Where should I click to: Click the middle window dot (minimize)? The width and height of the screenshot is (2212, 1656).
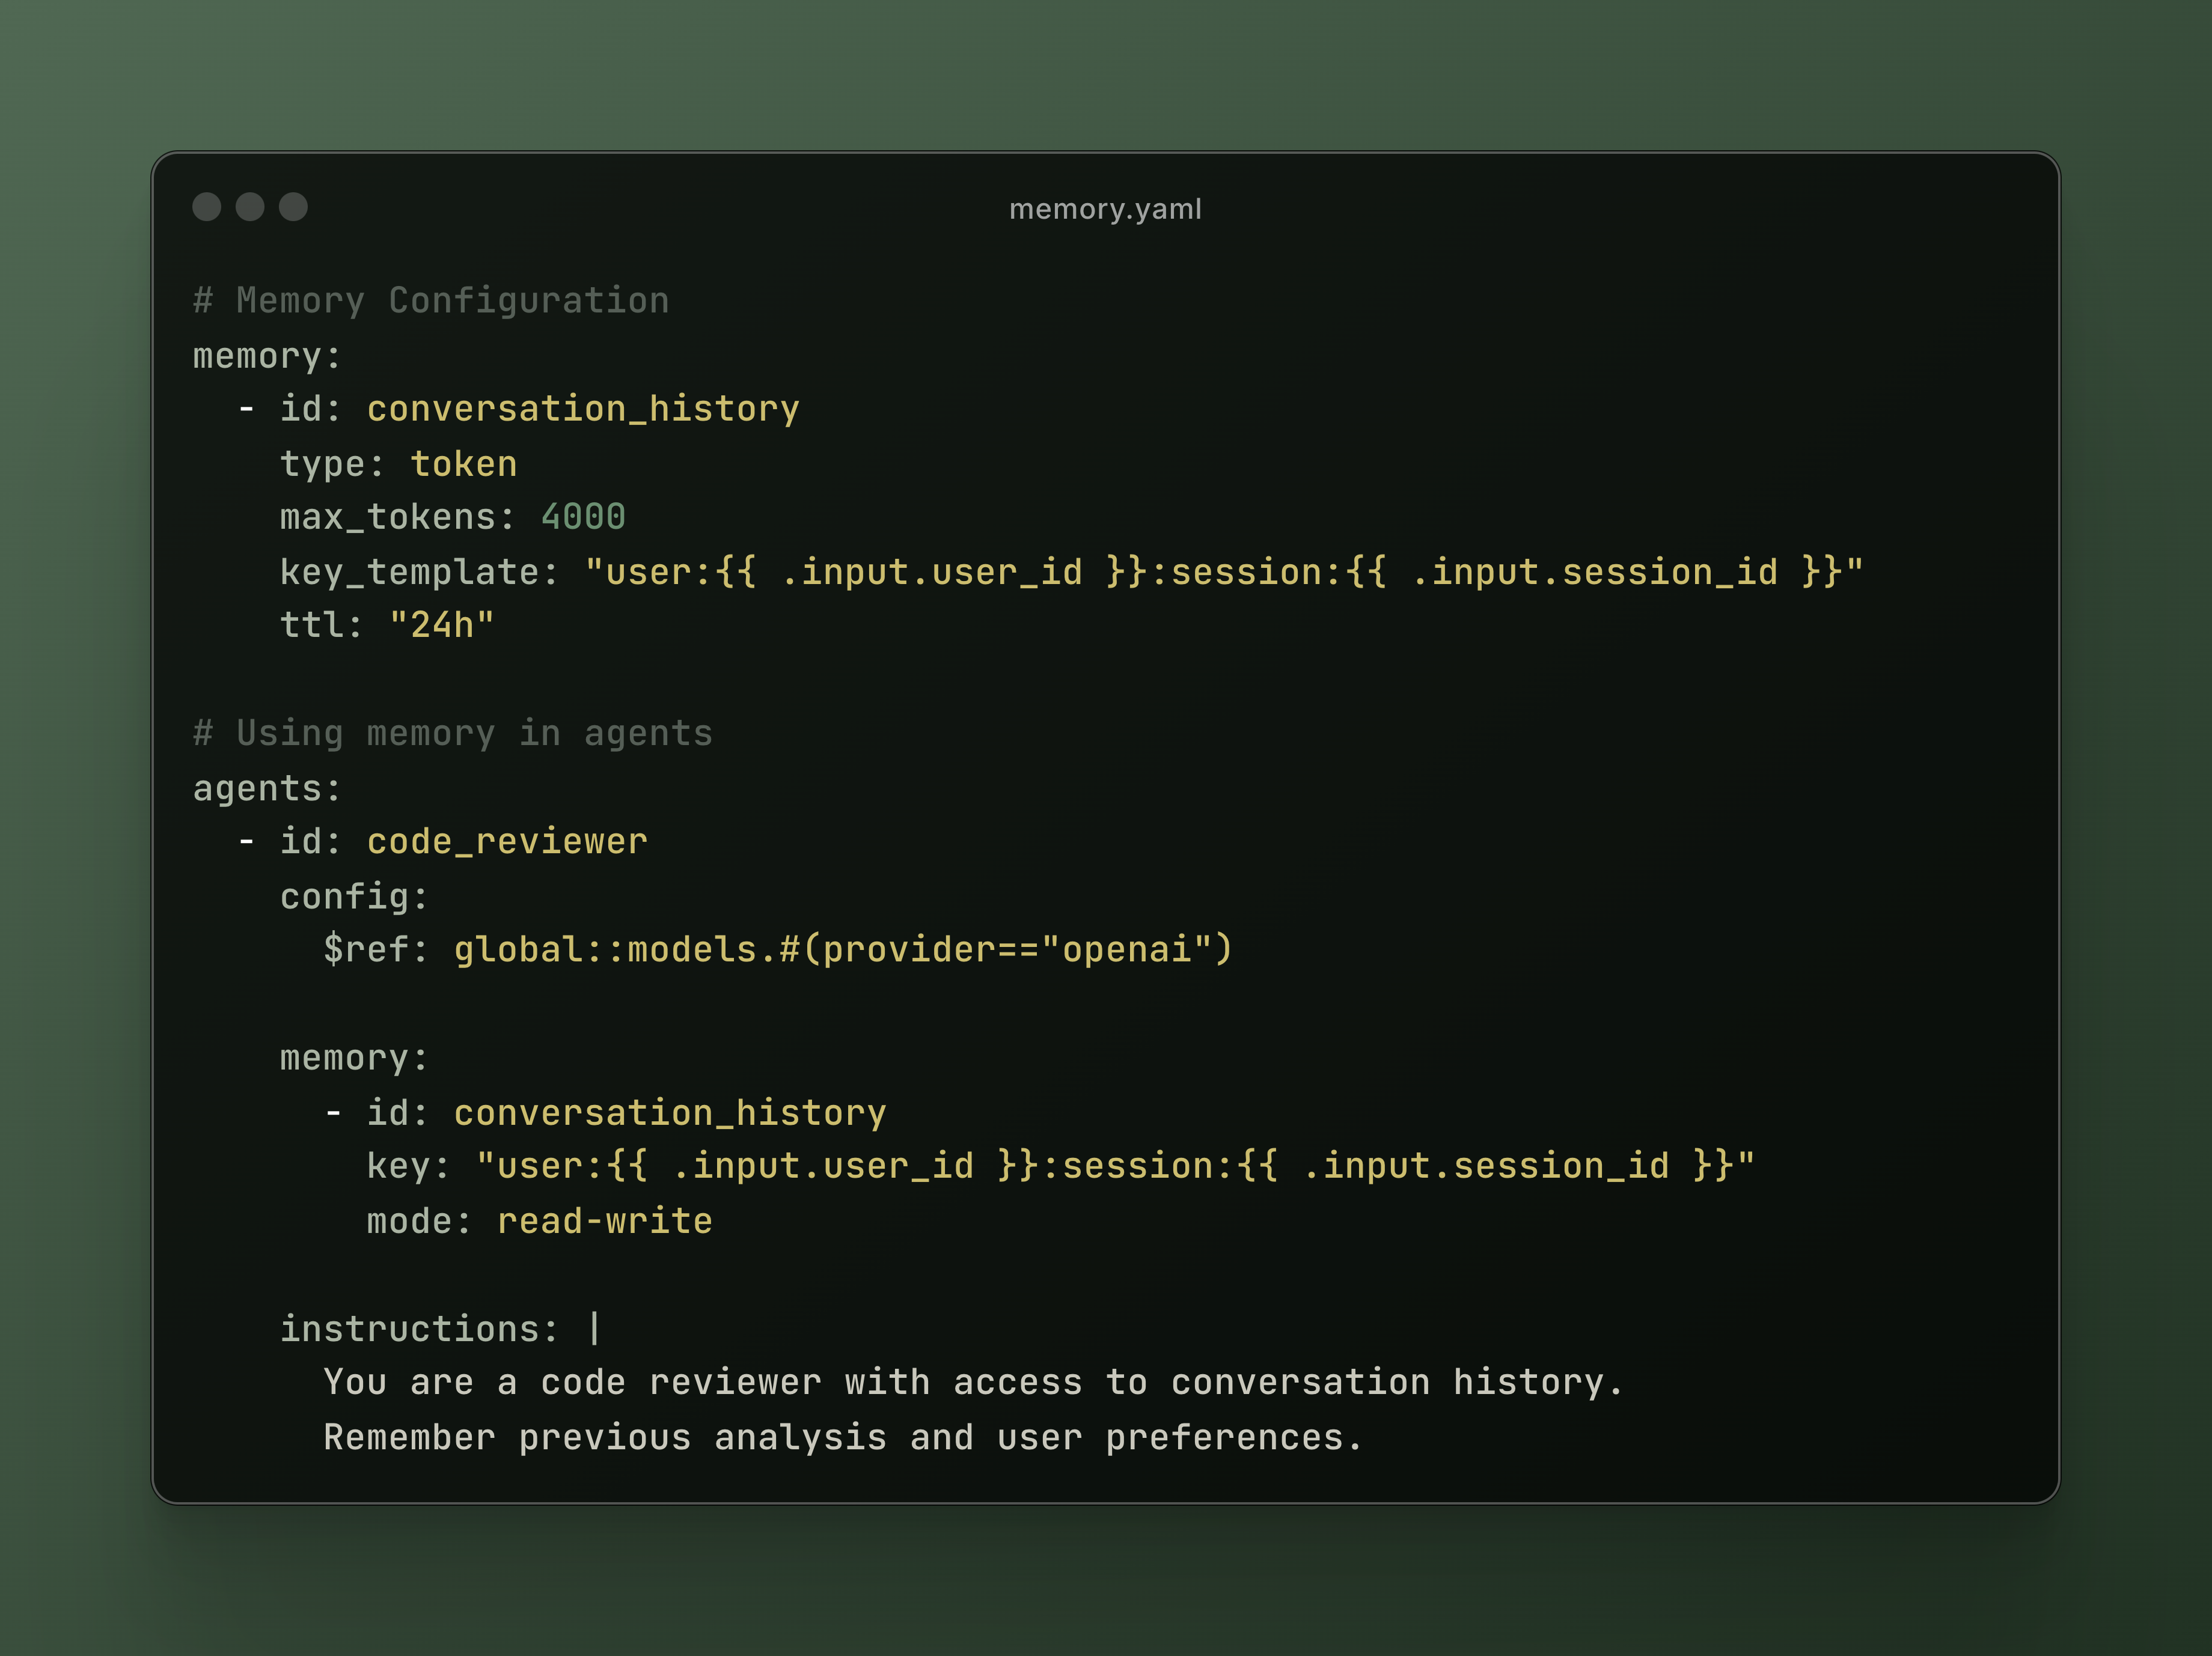(x=250, y=207)
